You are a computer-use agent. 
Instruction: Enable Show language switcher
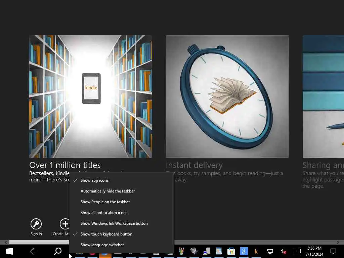tap(121, 245)
